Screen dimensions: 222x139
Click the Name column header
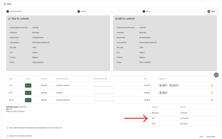click(11, 79)
